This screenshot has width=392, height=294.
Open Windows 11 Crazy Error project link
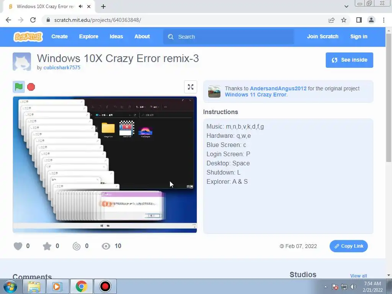(x=255, y=95)
